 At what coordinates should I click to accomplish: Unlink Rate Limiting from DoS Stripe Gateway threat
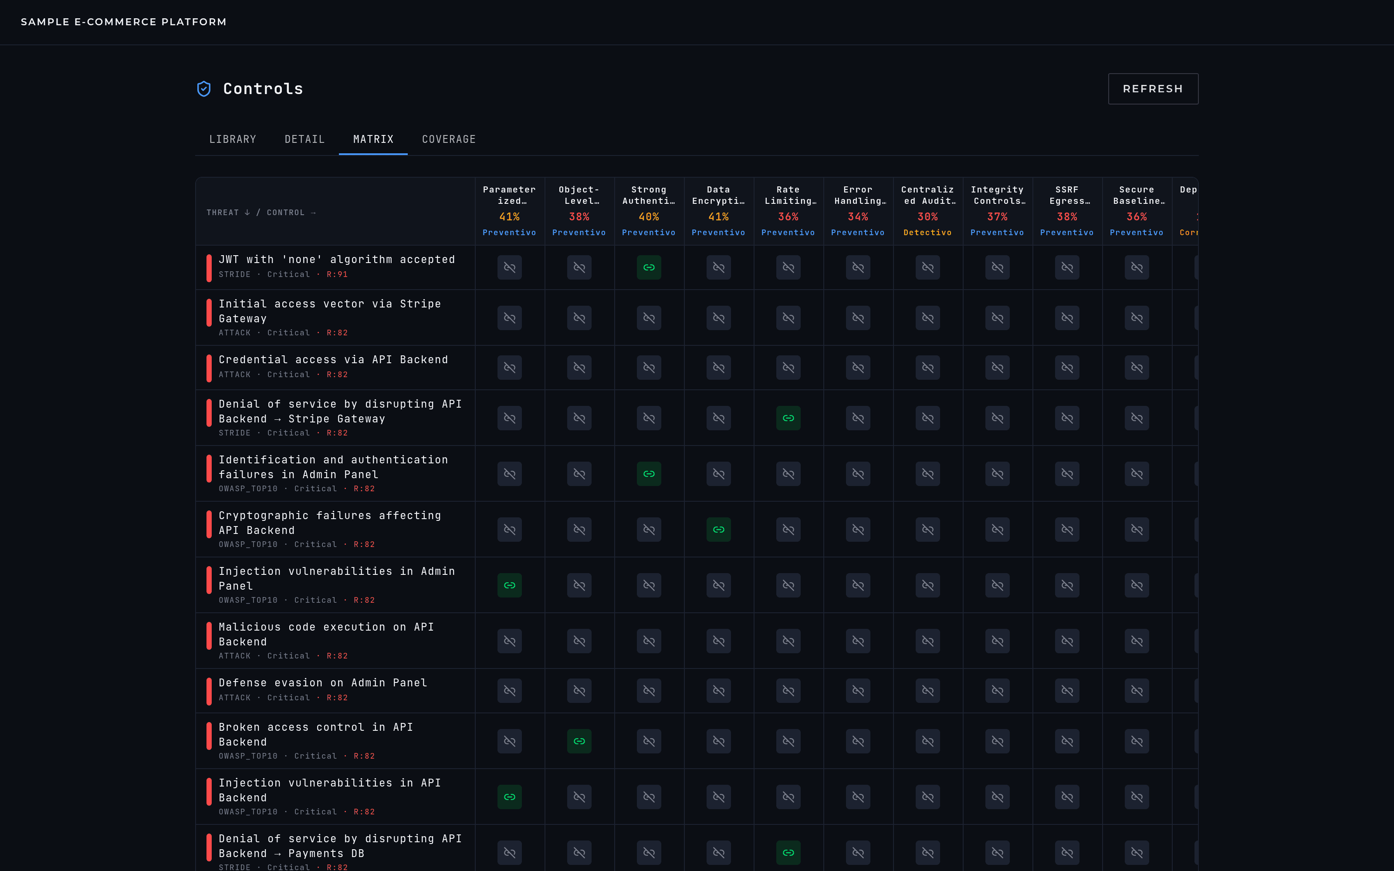click(x=788, y=418)
